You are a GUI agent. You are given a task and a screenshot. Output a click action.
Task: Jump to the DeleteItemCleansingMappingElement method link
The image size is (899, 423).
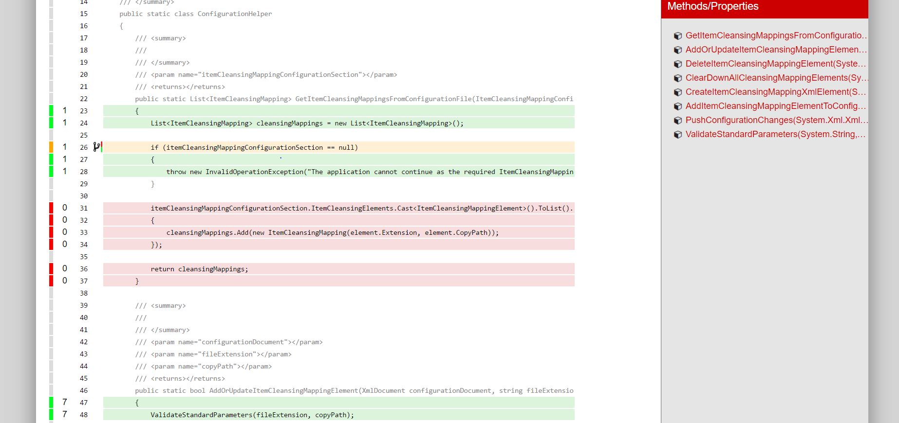[775, 64]
